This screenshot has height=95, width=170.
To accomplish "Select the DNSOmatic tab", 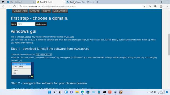I will (60, 11).
